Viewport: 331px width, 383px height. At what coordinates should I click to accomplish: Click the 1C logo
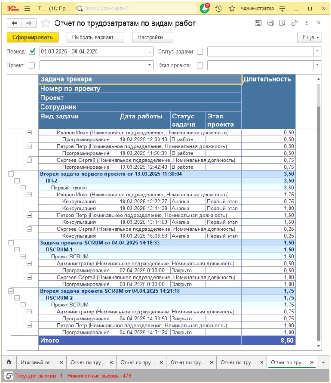point(13,8)
